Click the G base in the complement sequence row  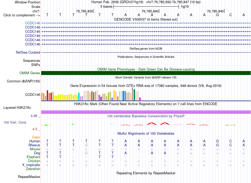click(x=217, y=15)
